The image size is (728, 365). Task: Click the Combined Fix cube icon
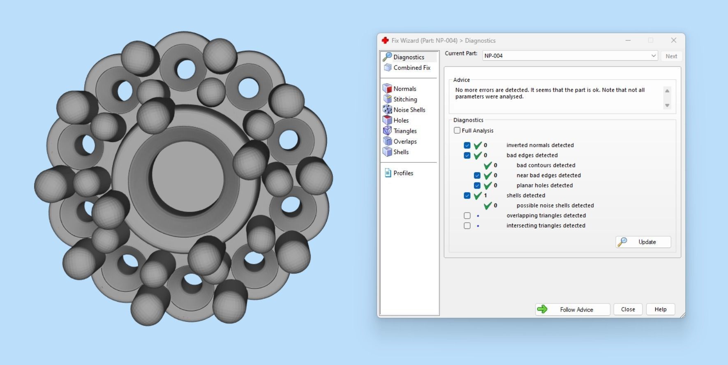click(388, 67)
